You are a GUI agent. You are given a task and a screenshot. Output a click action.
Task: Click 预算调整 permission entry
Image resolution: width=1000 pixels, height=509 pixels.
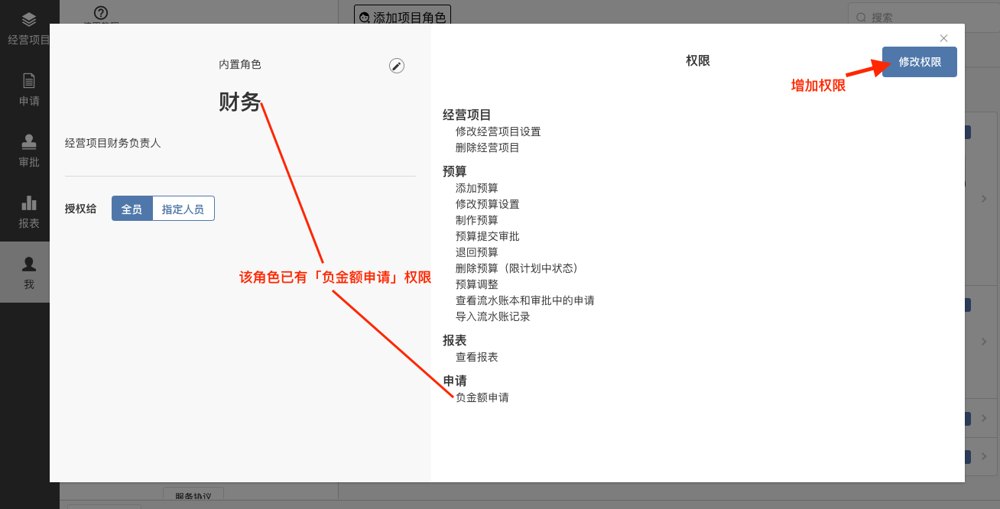[477, 284]
